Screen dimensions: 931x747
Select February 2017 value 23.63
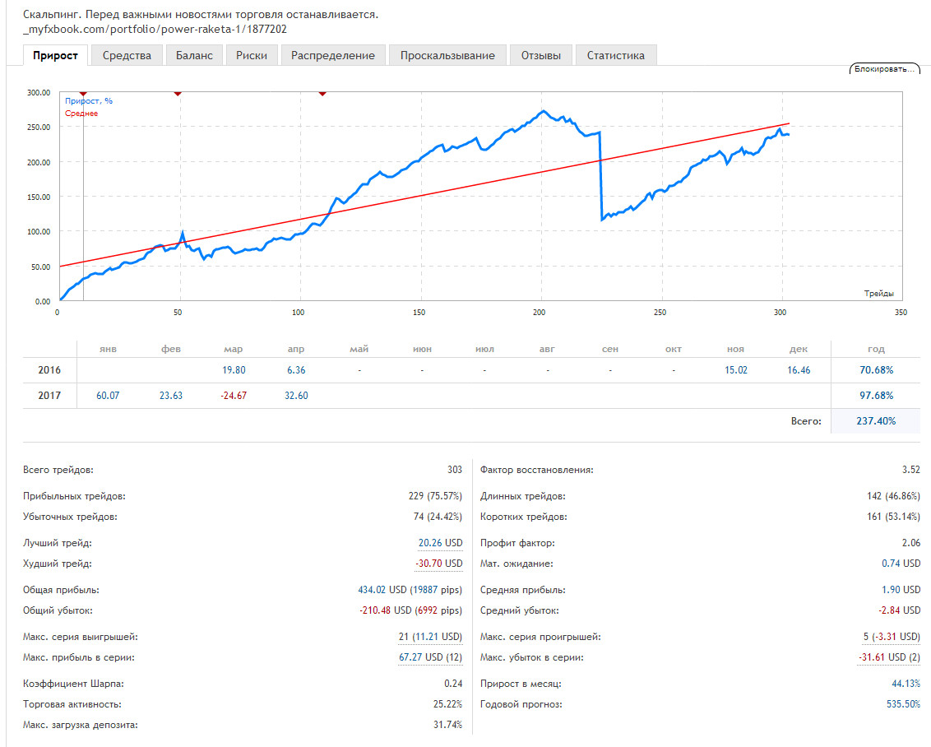click(x=171, y=396)
